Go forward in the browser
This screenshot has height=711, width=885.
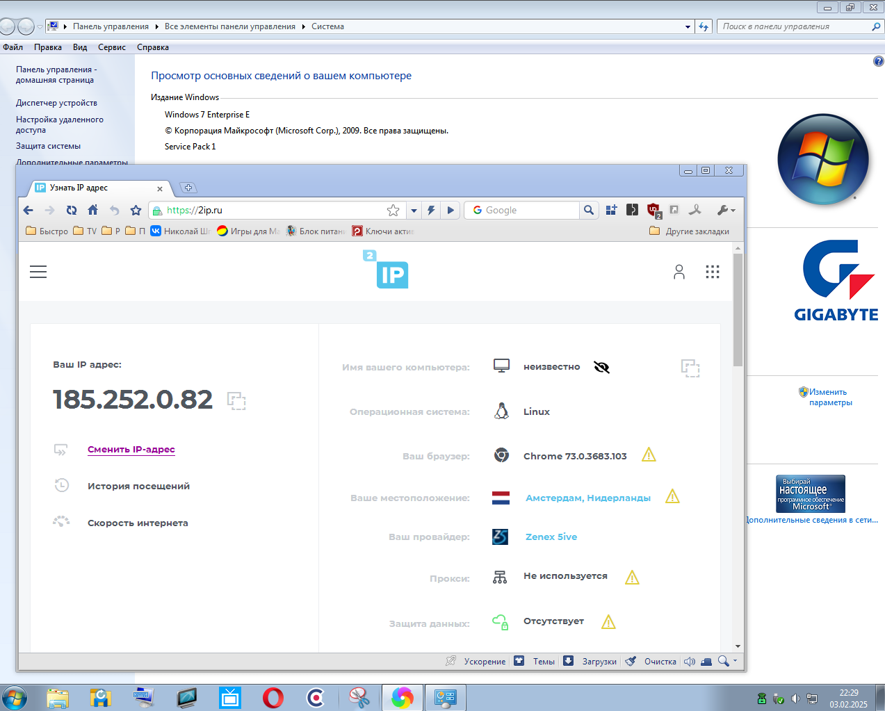click(x=49, y=211)
